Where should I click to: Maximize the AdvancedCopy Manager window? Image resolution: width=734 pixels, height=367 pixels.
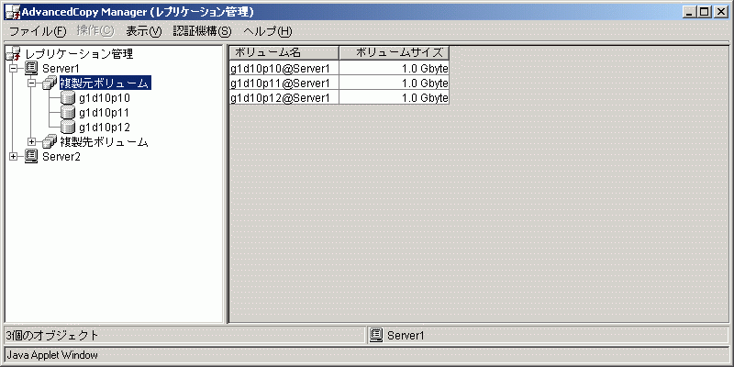pos(703,13)
